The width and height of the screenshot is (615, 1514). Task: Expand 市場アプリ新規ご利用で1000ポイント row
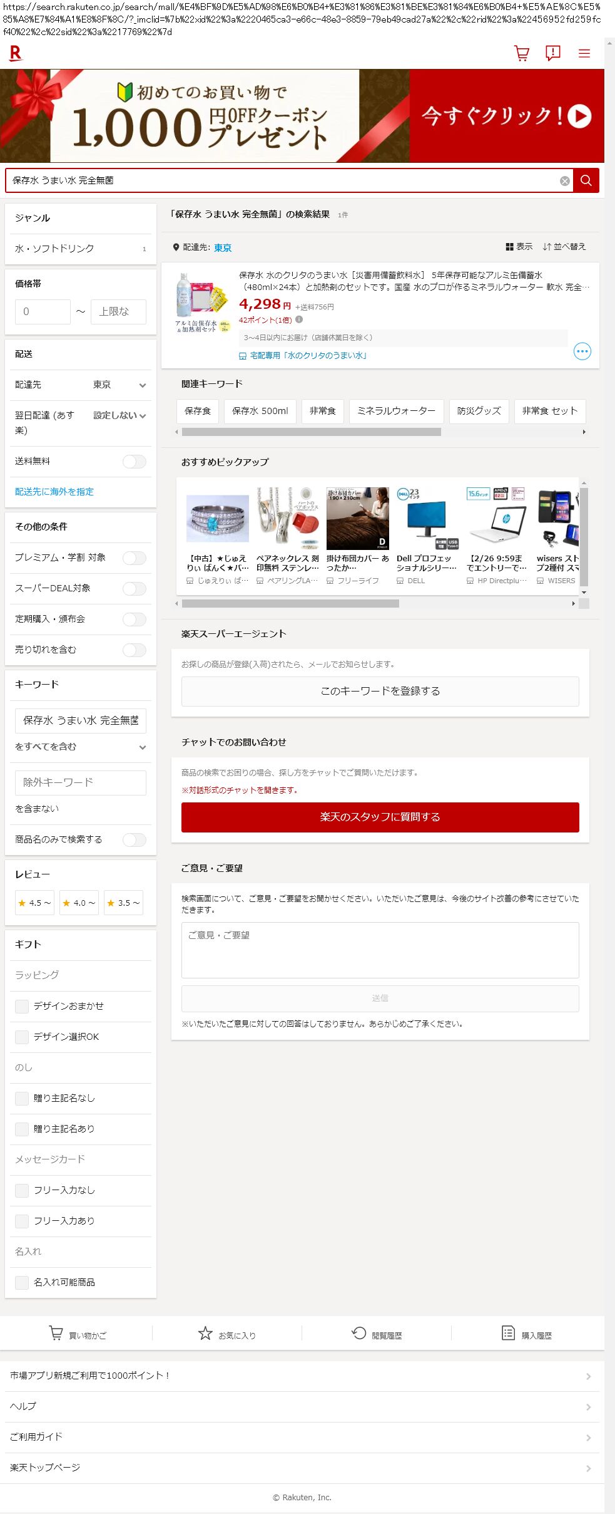coord(302,1376)
